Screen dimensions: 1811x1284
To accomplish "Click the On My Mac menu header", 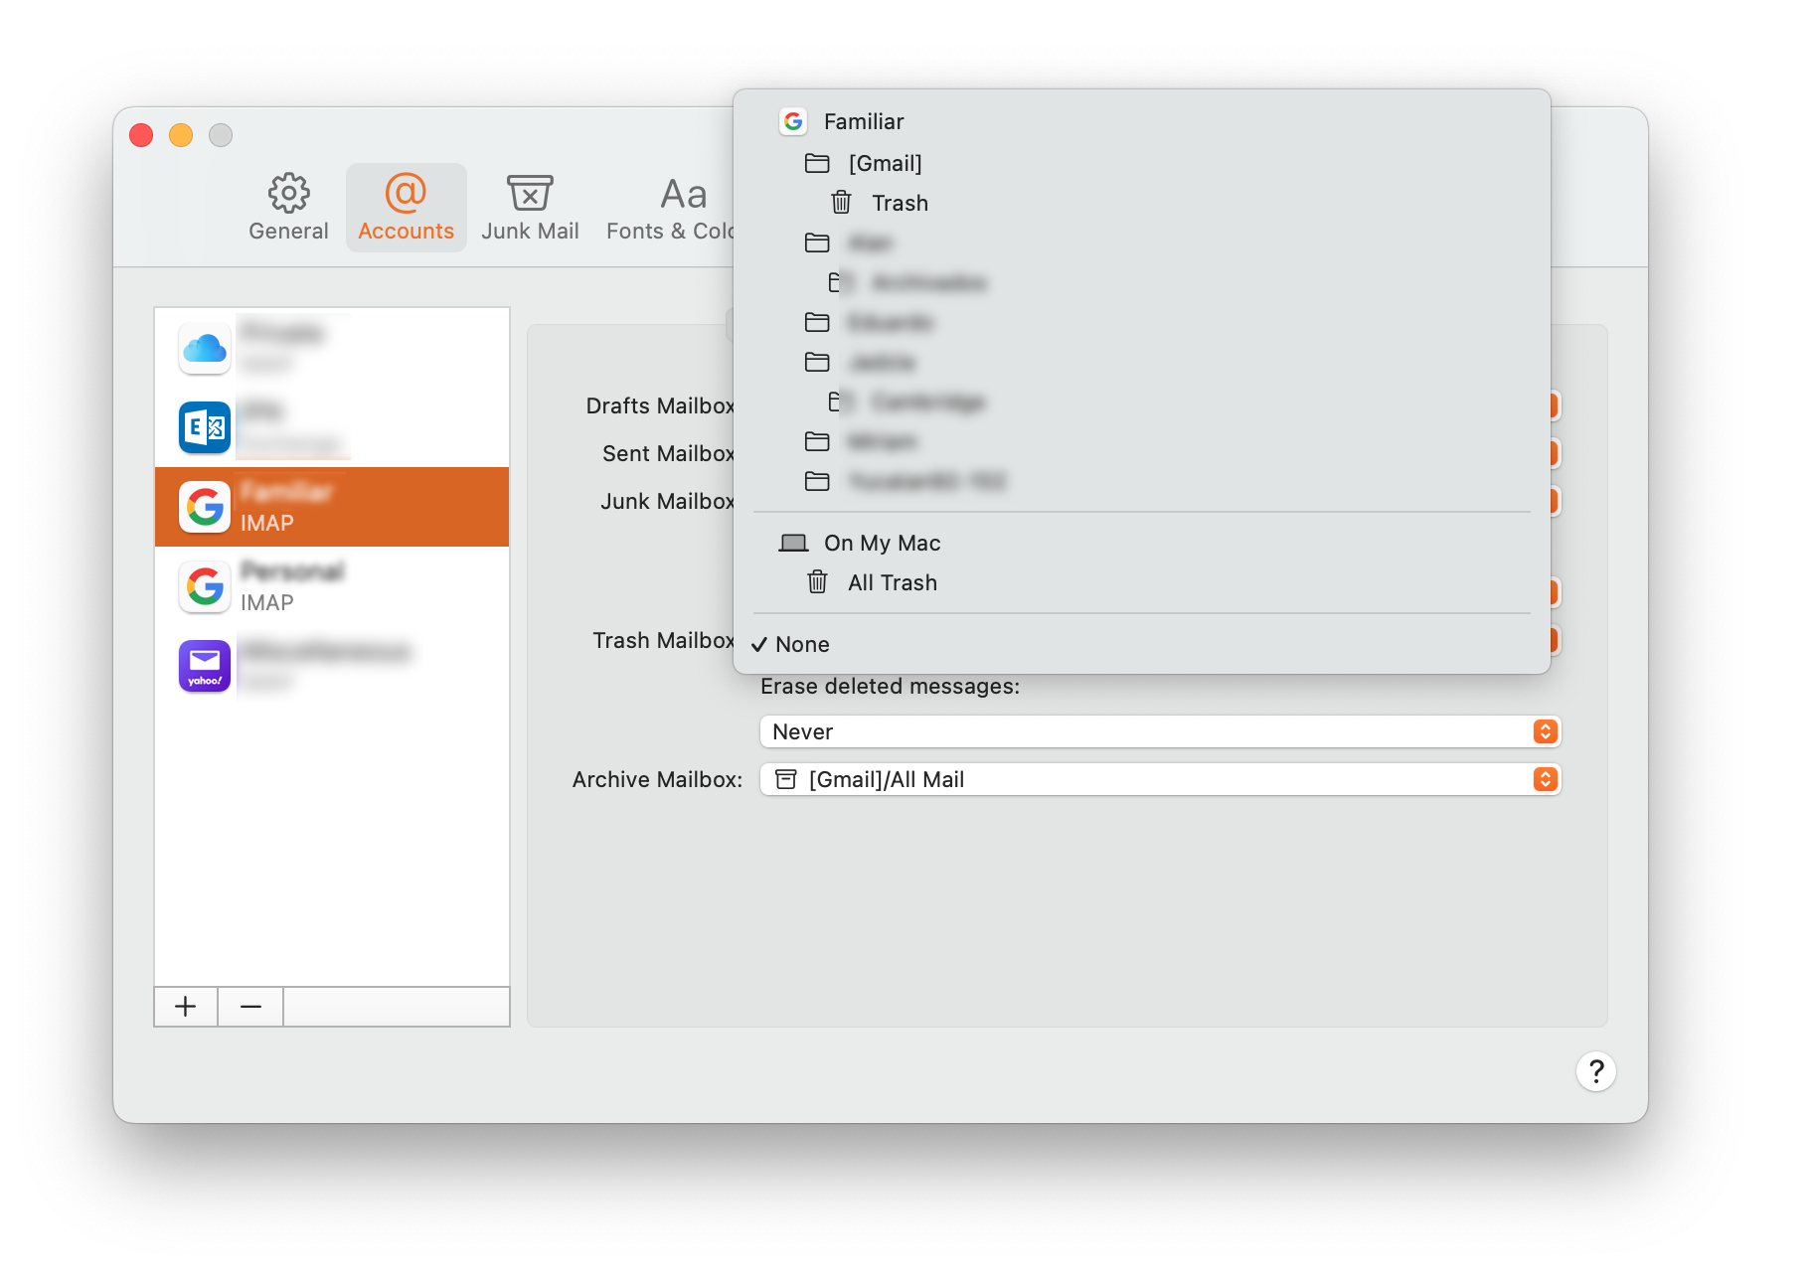I will click(x=881, y=543).
